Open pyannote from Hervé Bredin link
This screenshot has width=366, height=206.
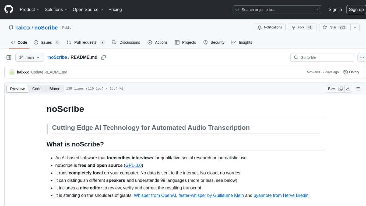[x=281, y=195]
